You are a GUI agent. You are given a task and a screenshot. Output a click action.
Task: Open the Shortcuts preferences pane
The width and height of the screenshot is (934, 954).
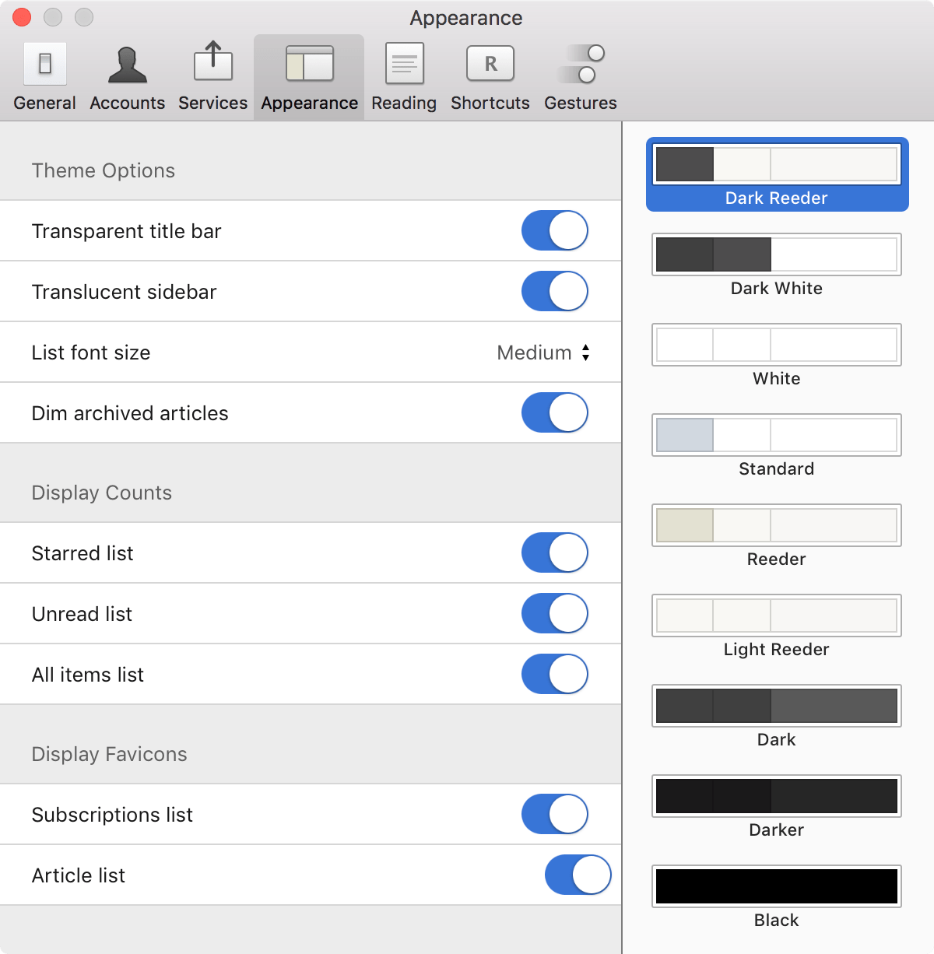pos(490,76)
